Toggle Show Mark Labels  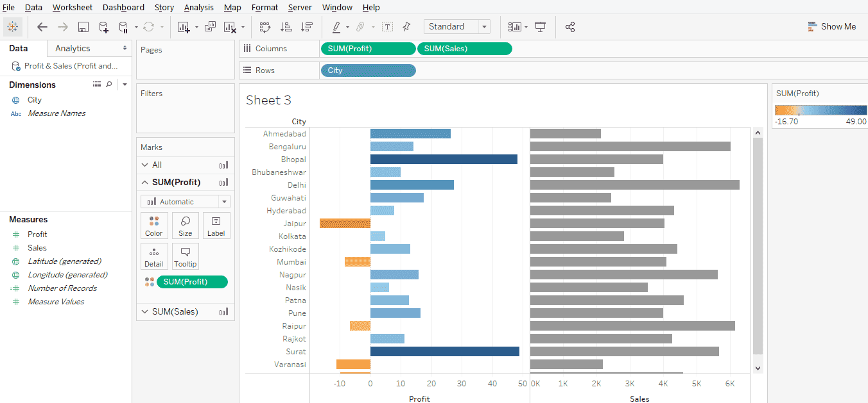click(x=388, y=26)
